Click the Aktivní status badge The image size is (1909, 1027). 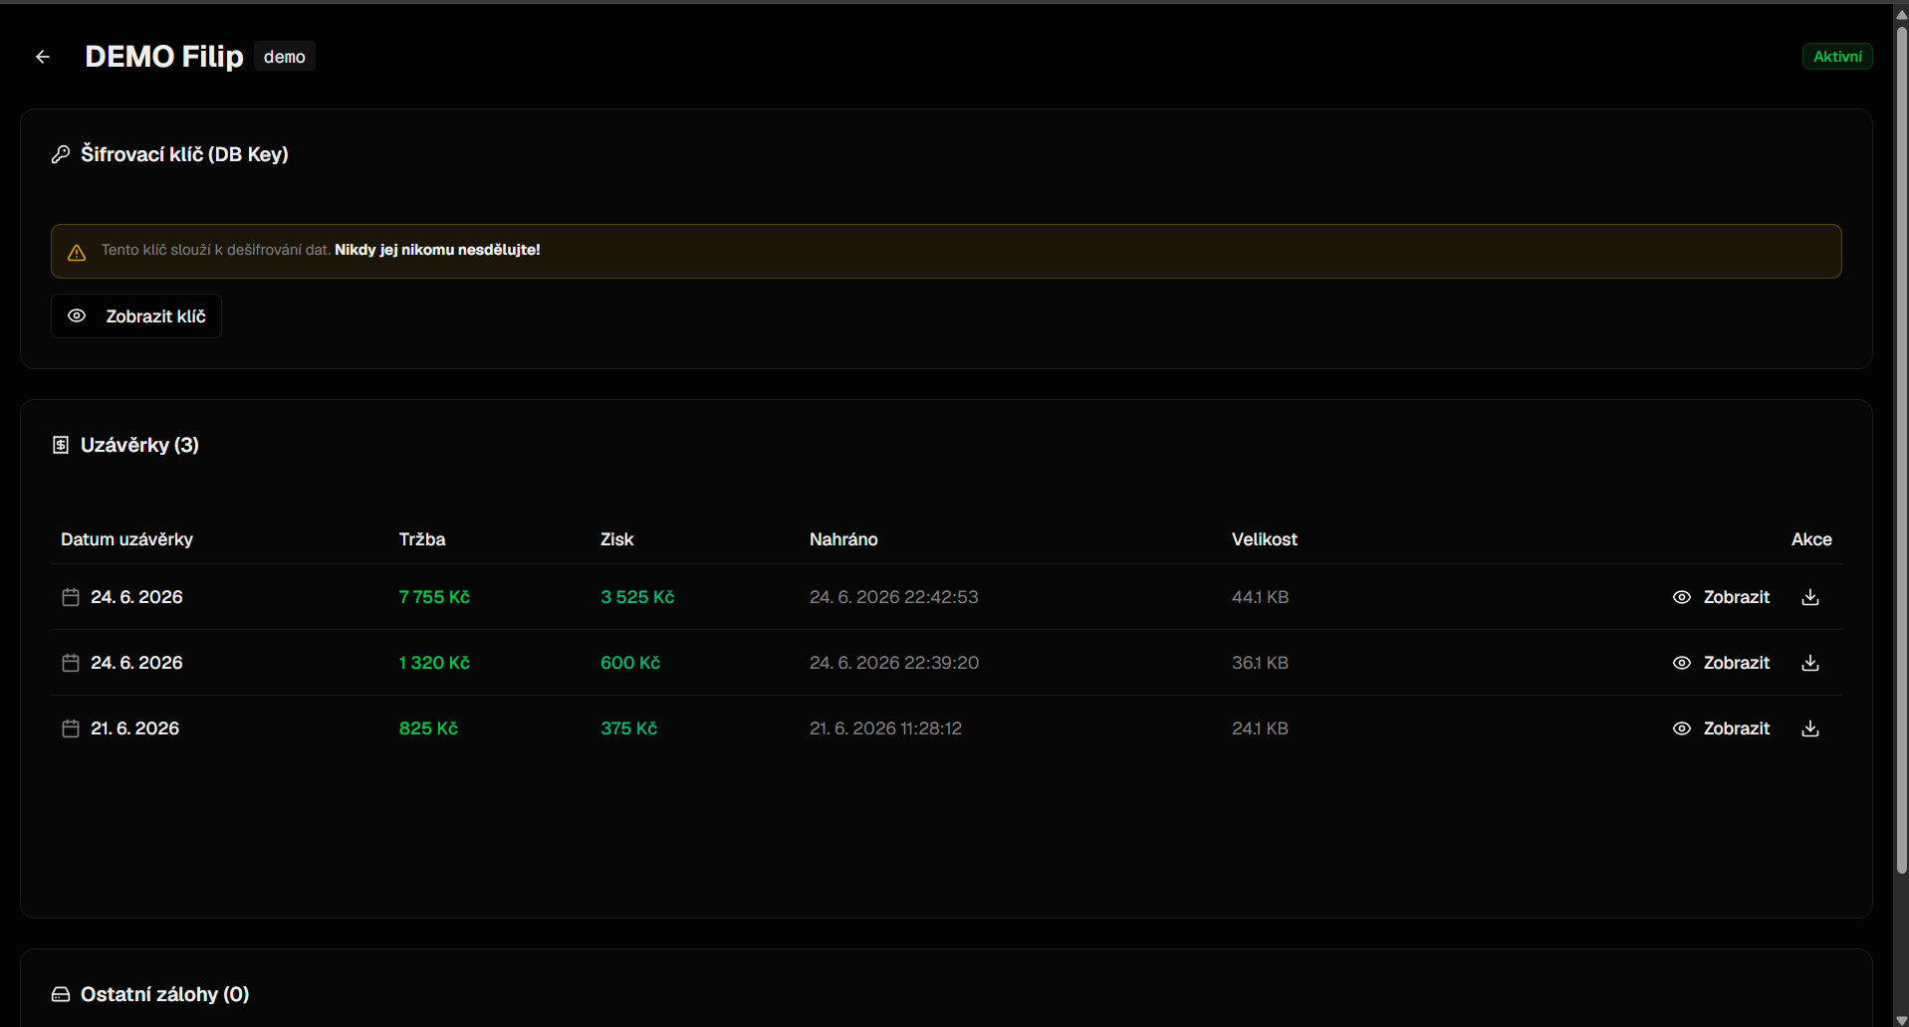tap(1837, 57)
